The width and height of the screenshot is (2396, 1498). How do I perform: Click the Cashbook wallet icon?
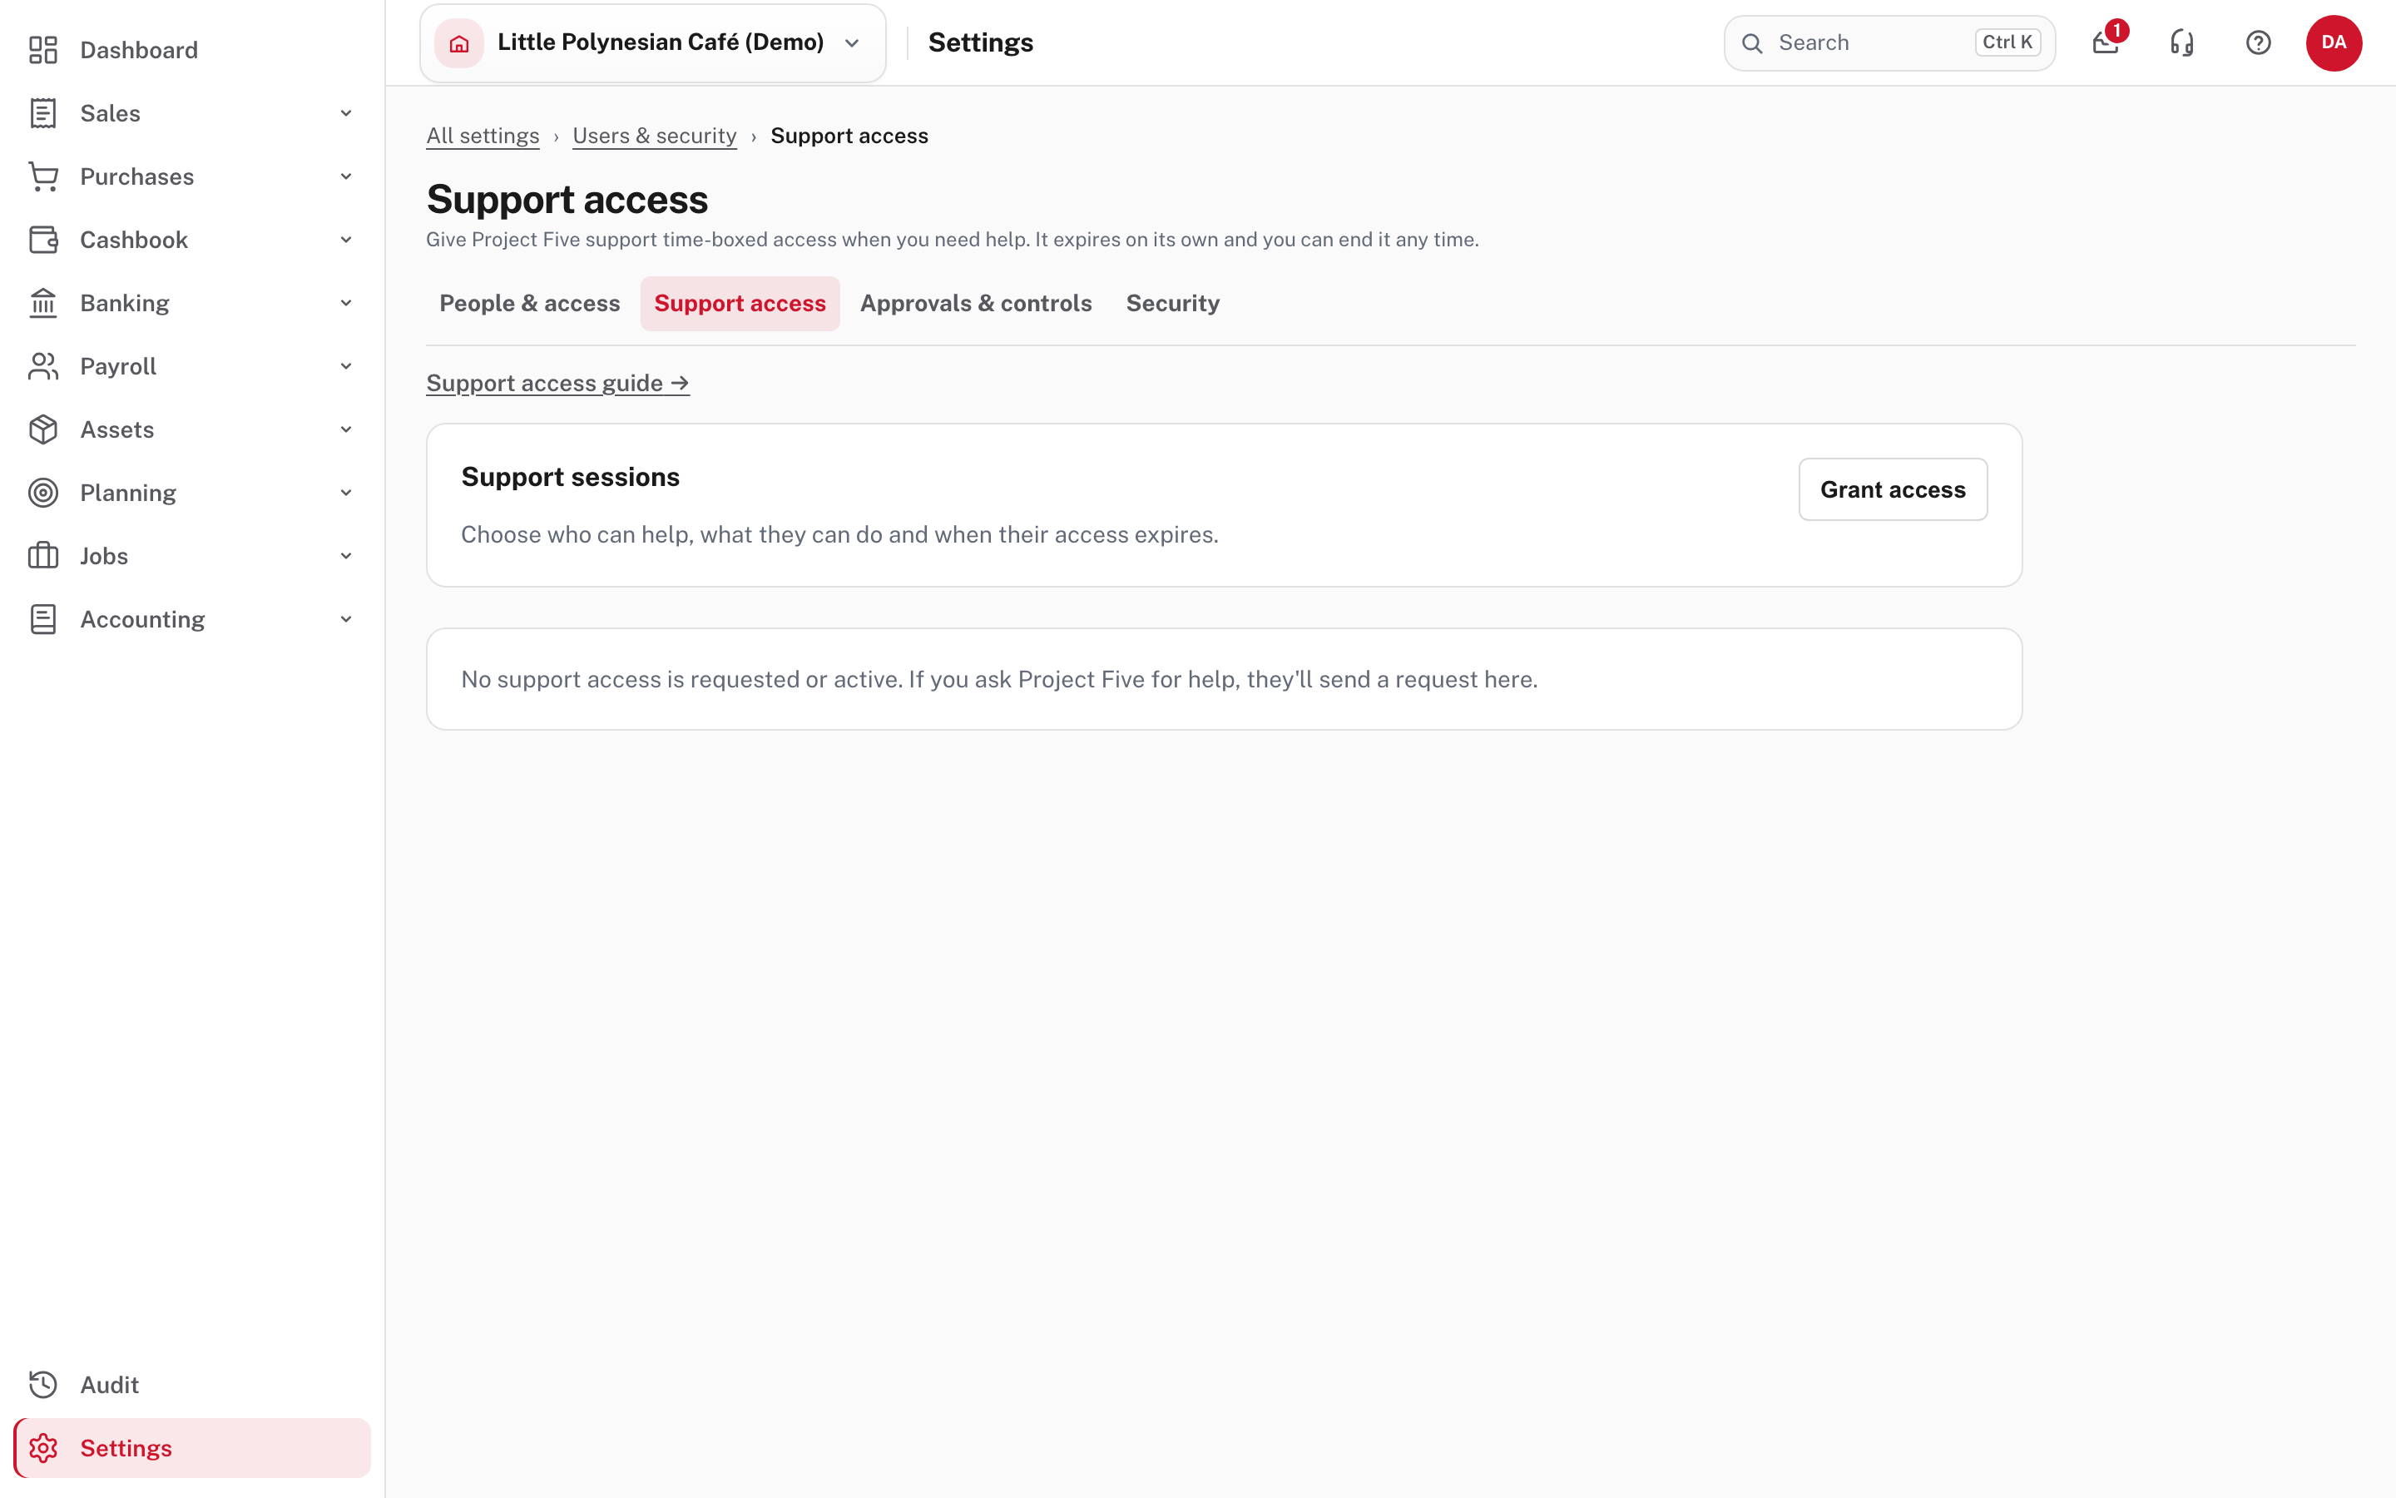42,240
